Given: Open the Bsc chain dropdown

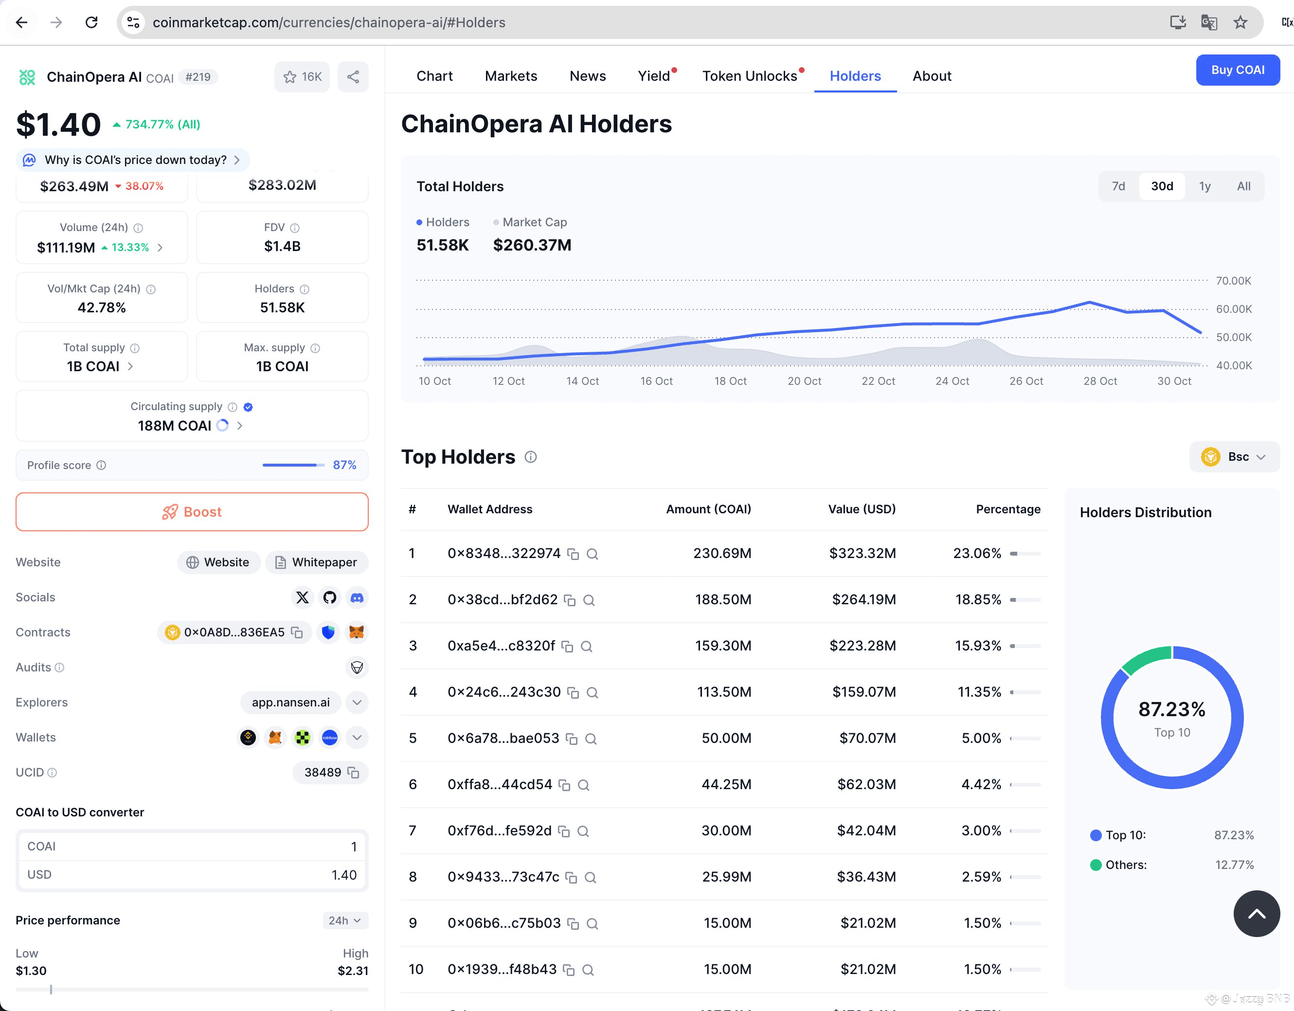Looking at the screenshot, I should tap(1234, 457).
